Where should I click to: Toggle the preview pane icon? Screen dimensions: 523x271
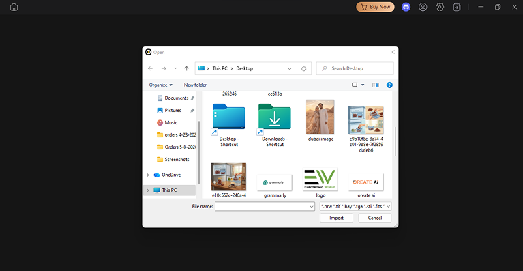pos(376,85)
